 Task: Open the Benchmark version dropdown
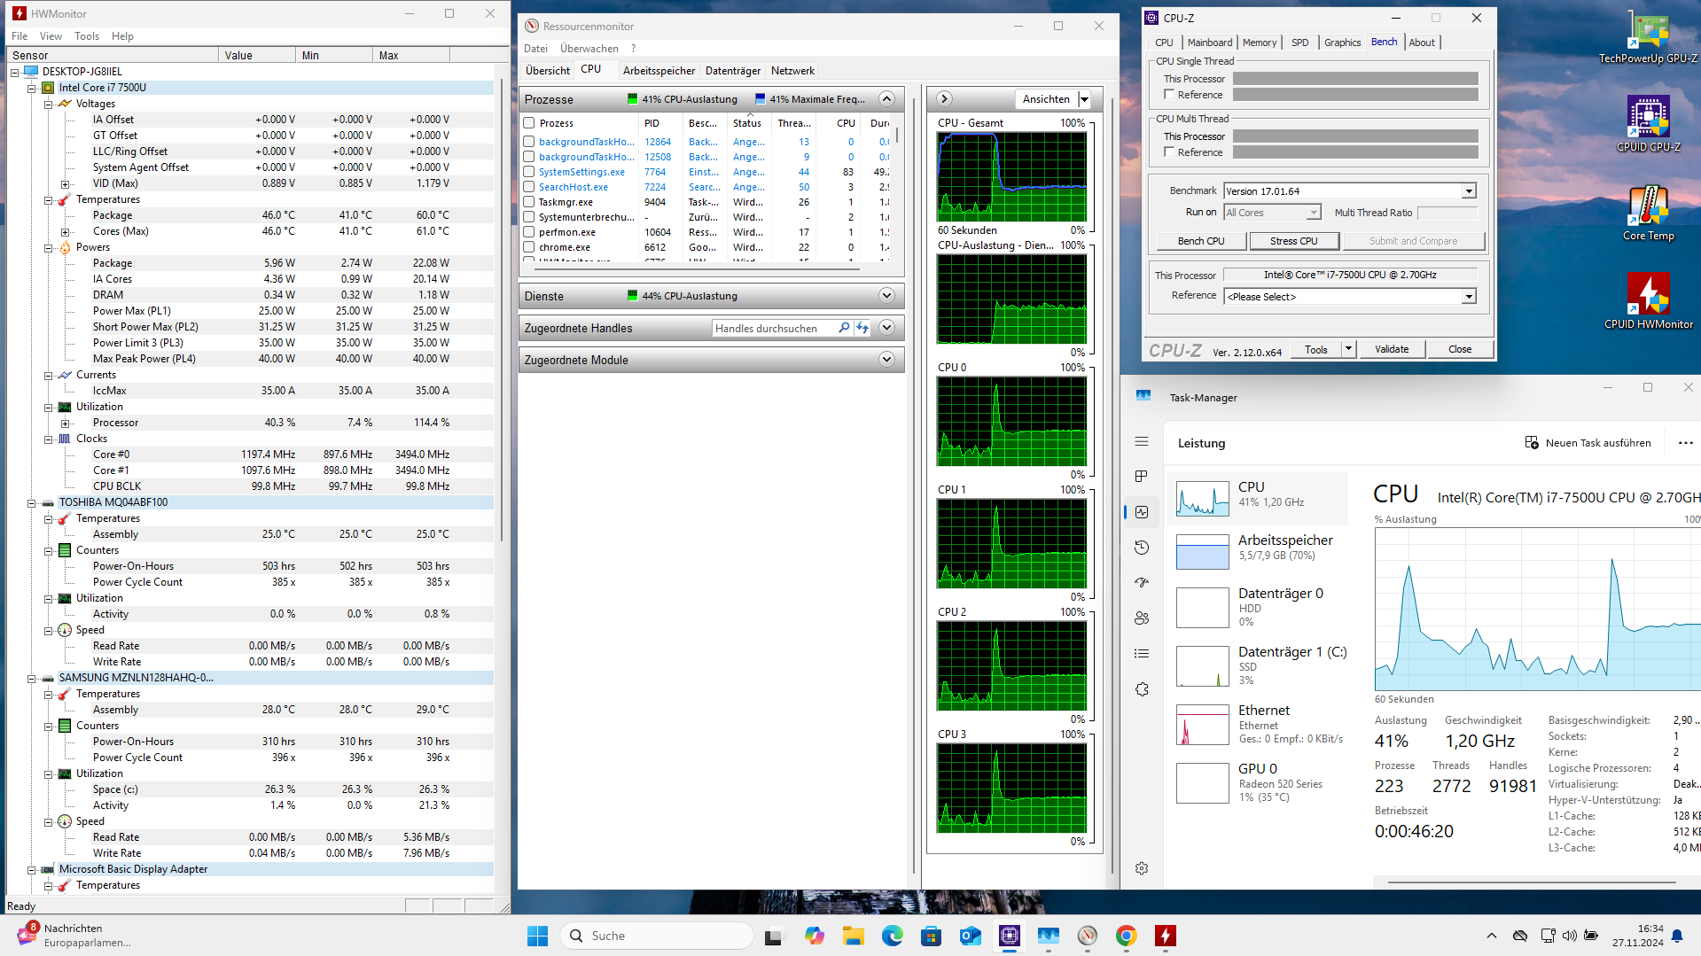[x=1469, y=191]
